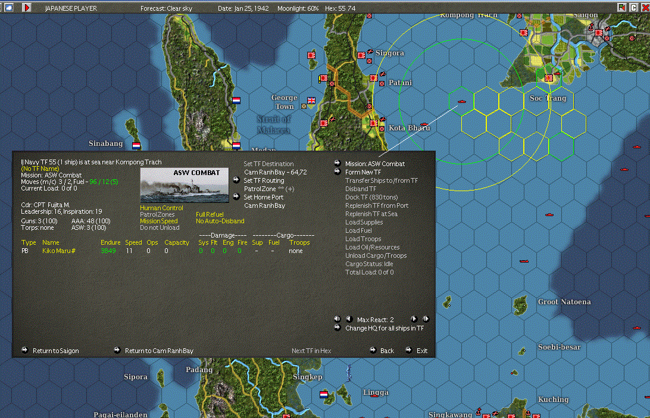Select the Japanese base icon at Saigon
Viewport: 650px width, 418px height.
point(599,32)
